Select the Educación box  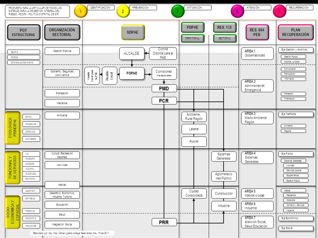click(62, 205)
